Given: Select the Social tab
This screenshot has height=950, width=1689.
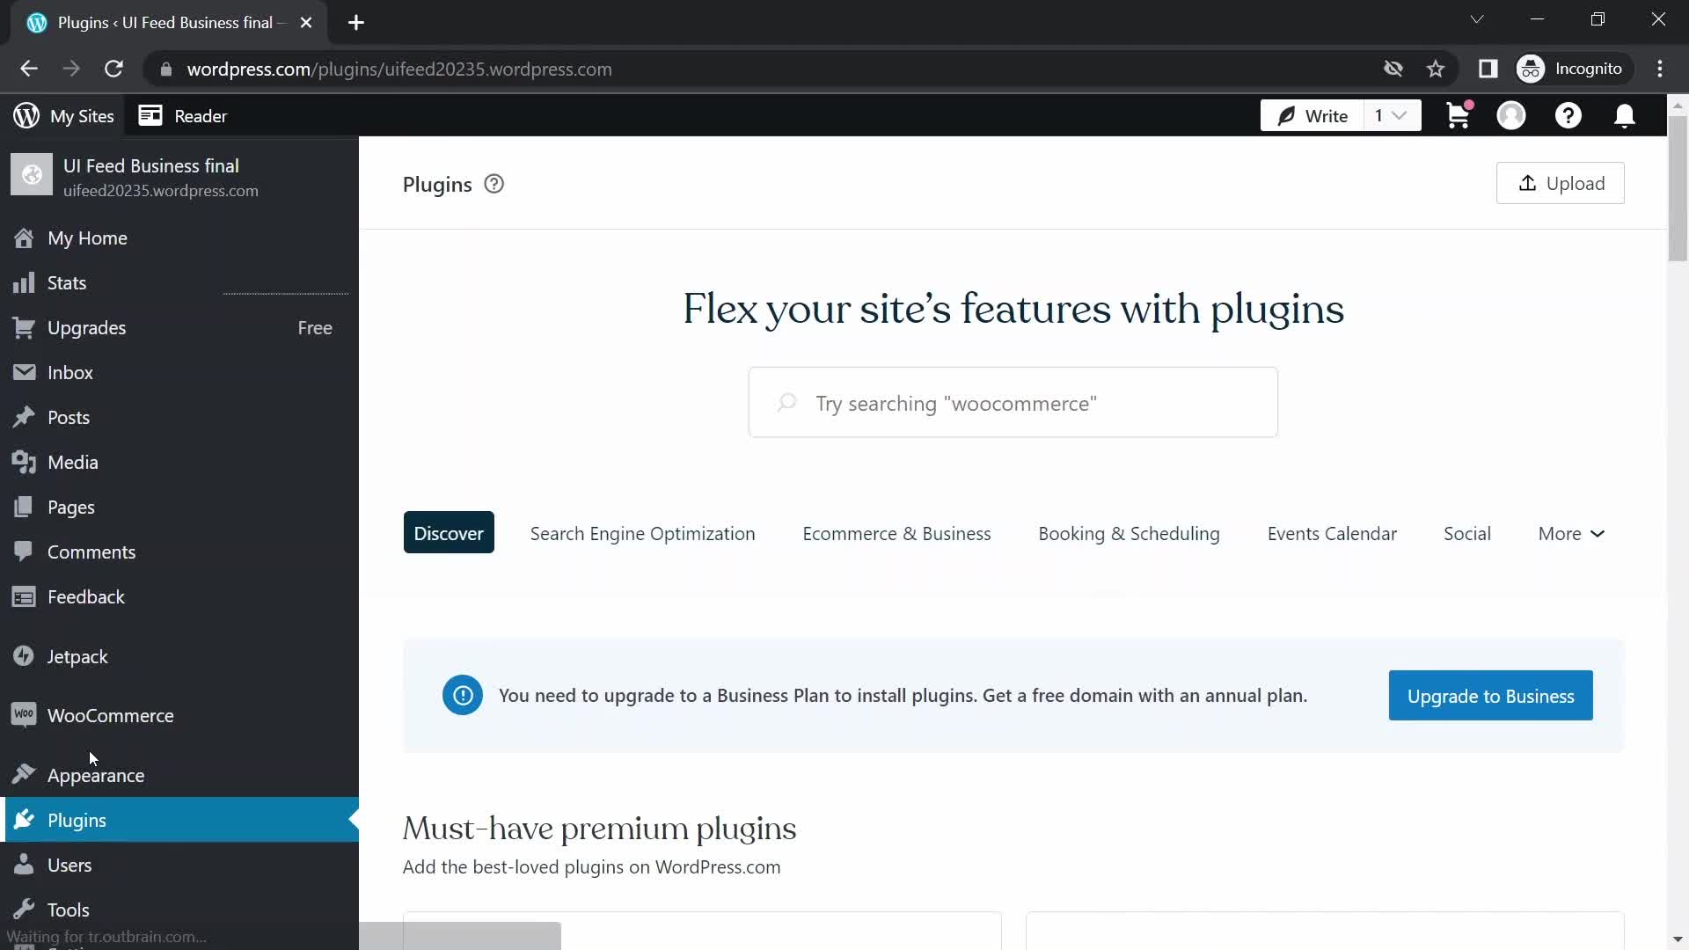Looking at the screenshot, I should (x=1467, y=534).
